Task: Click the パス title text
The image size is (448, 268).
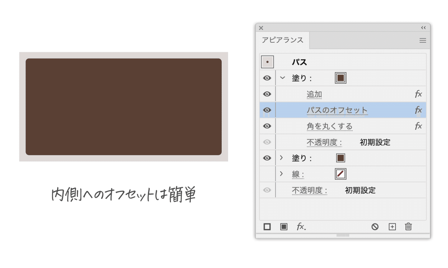Action: (299, 62)
